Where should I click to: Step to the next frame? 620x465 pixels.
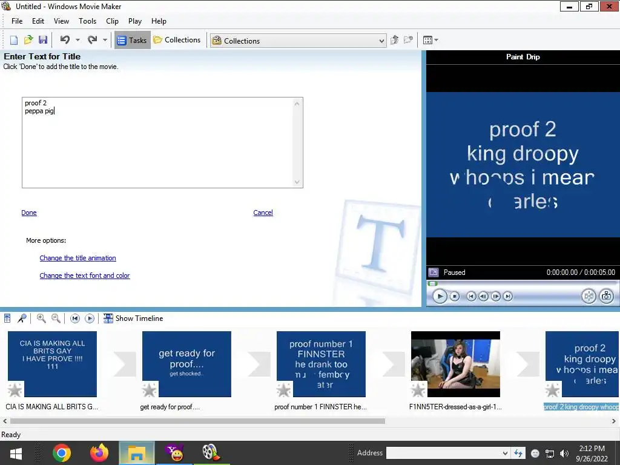click(x=496, y=296)
